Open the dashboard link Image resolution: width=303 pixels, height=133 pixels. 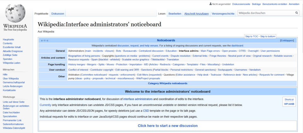pyautogui.click(x=237, y=46)
